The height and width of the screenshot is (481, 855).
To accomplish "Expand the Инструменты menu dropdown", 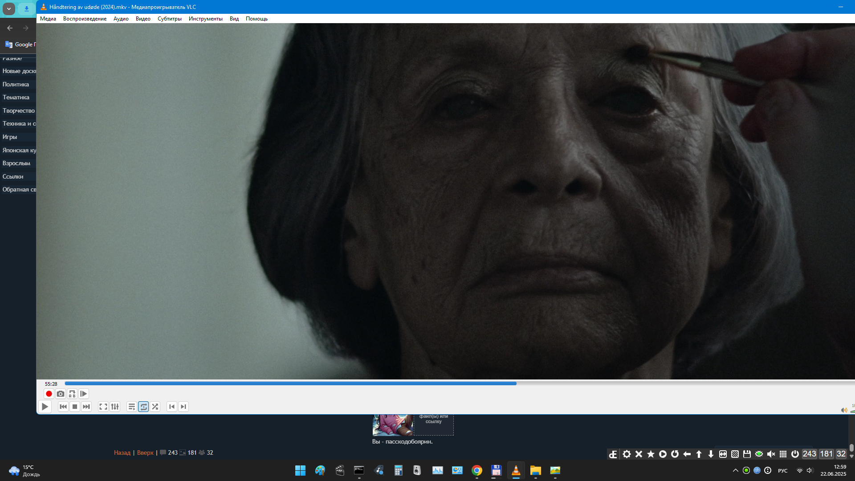I will pyautogui.click(x=205, y=19).
